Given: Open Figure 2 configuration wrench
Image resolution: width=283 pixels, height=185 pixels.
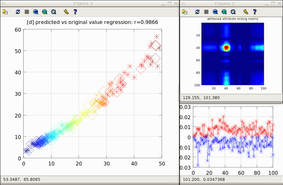Looking at the screenshot, I should pos(246,12).
